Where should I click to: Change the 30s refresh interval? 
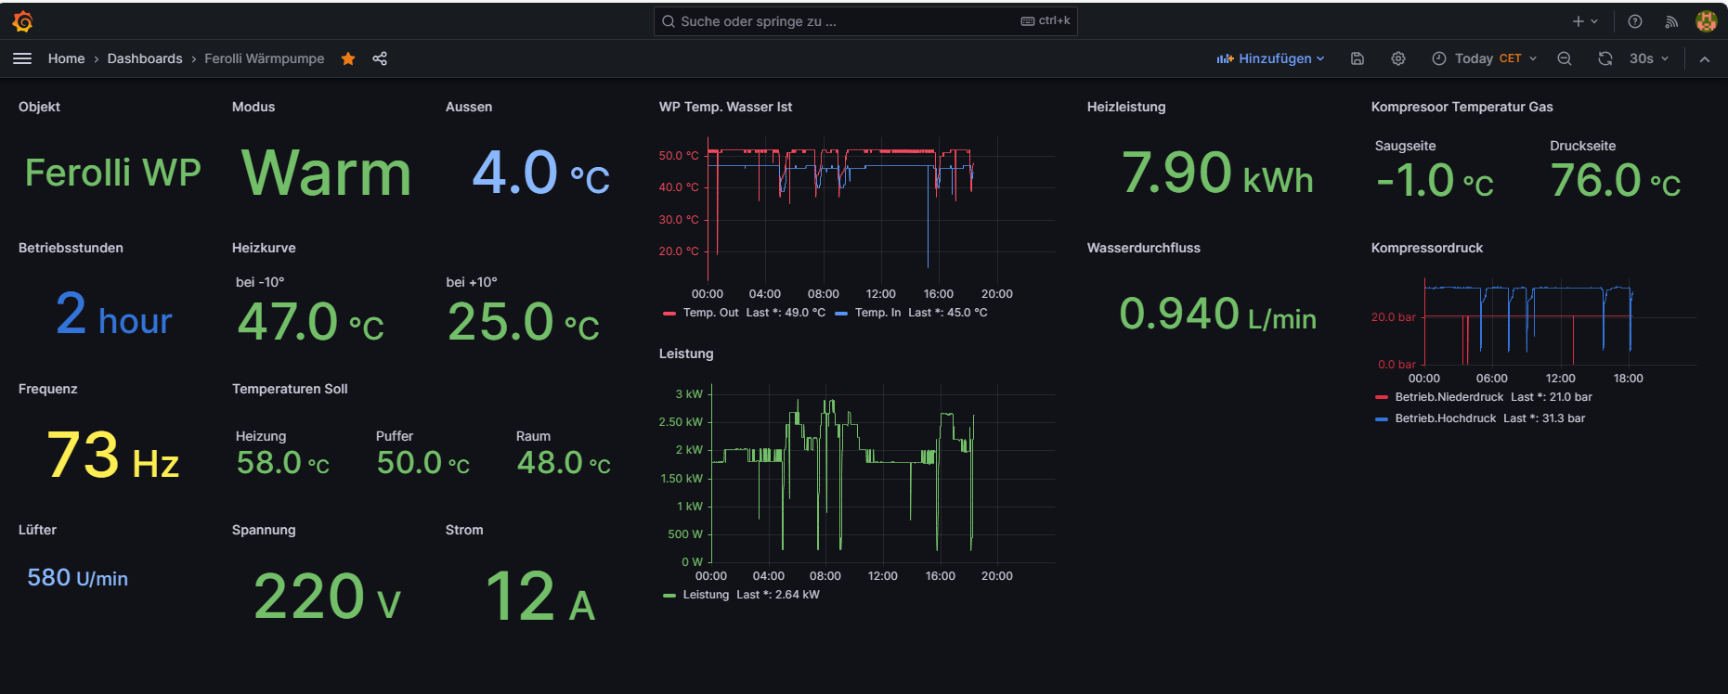pos(1649,58)
